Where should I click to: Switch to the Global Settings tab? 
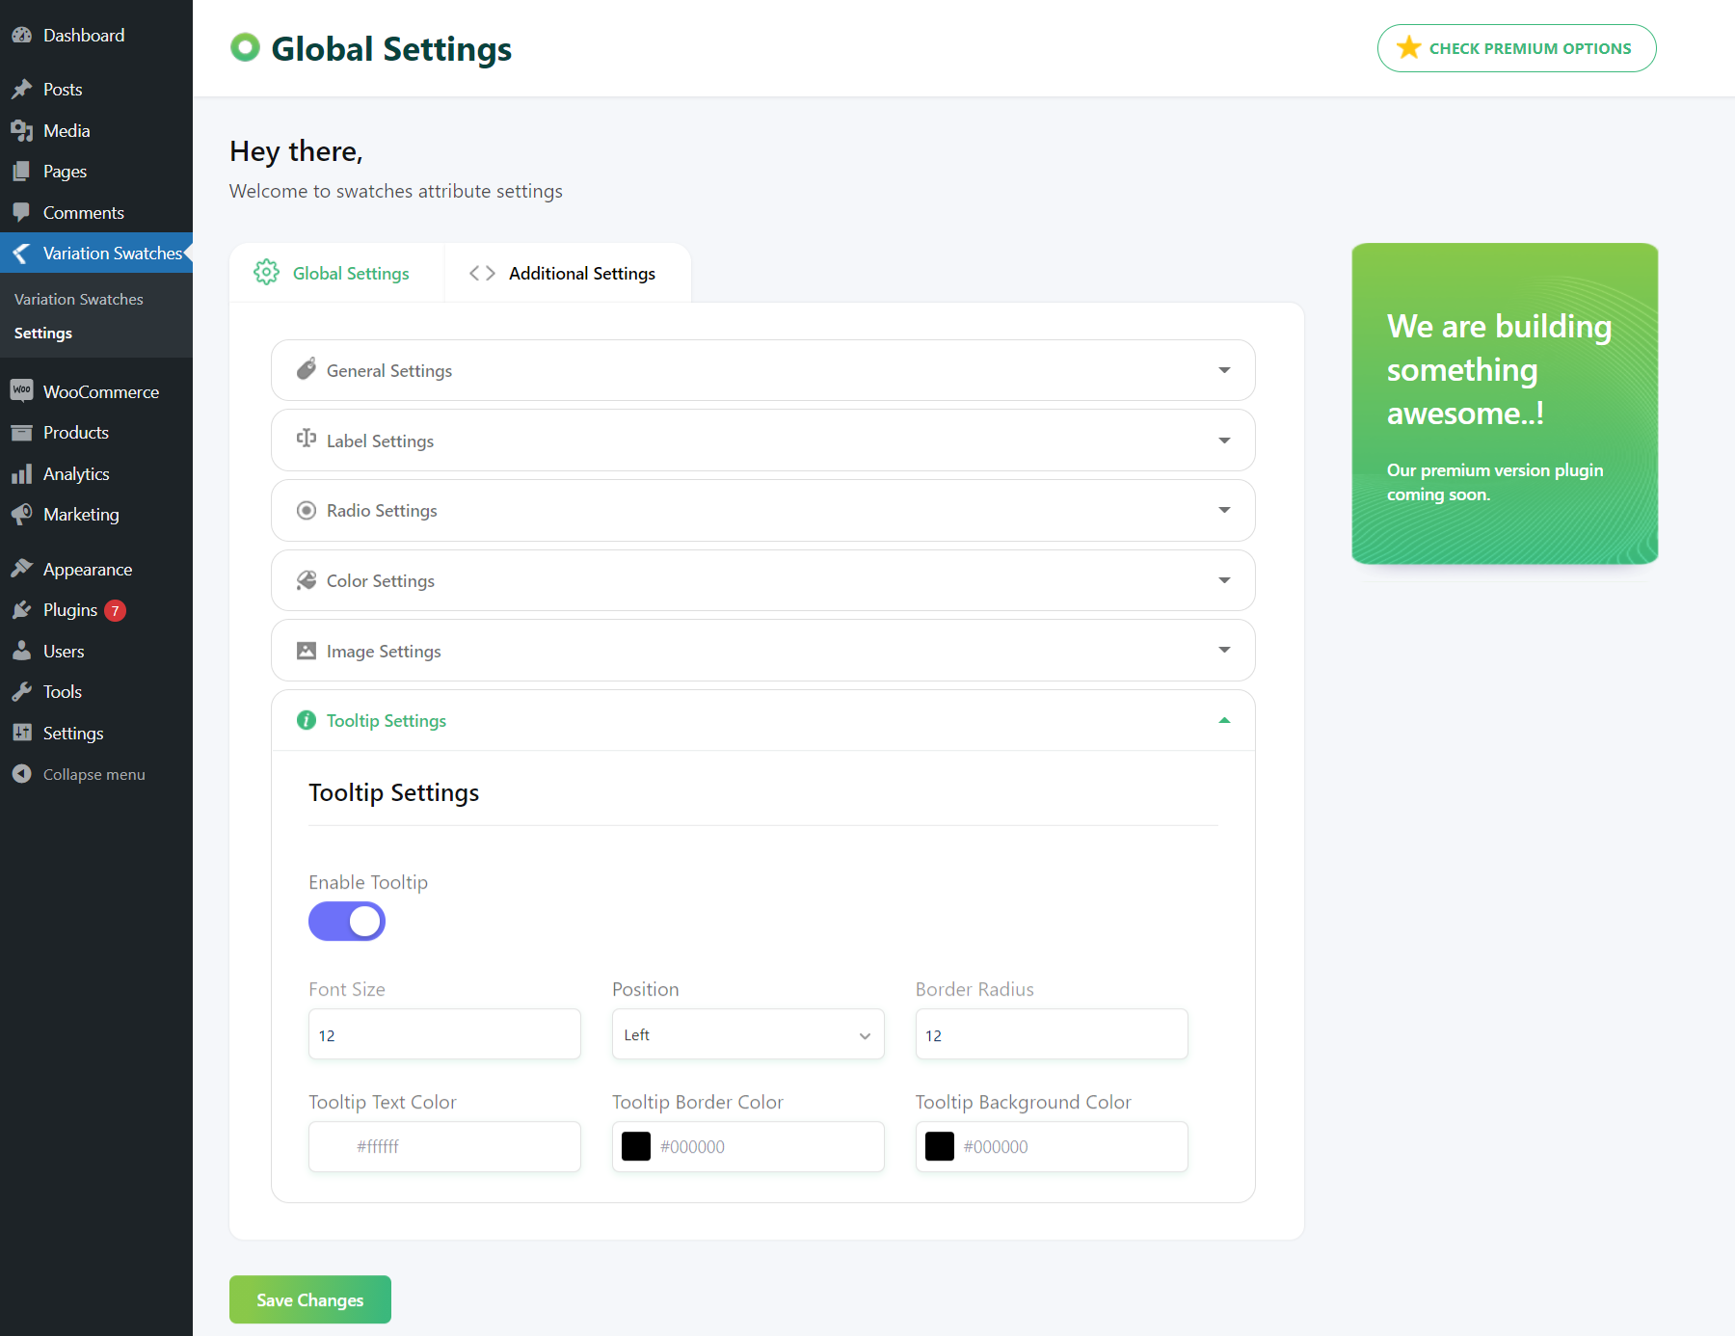pyautogui.click(x=336, y=273)
